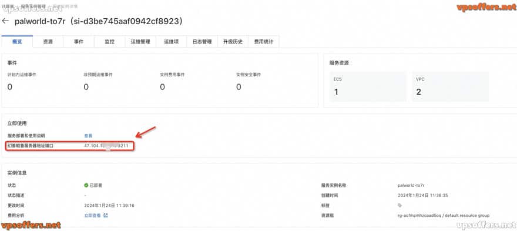Select the 运维管理 tab
Viewport: 517px width, 231px height.
pyautogui.click(x=140, y=42)
